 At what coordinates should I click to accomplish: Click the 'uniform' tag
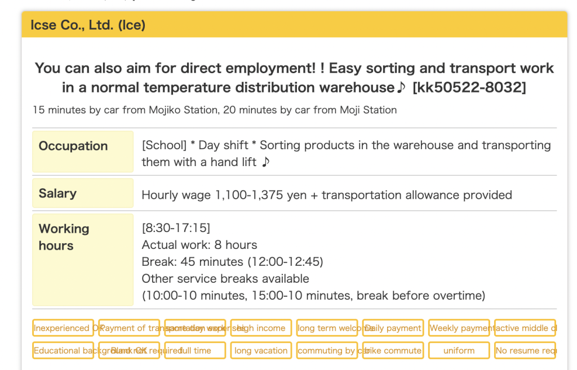tap(459, 350)
